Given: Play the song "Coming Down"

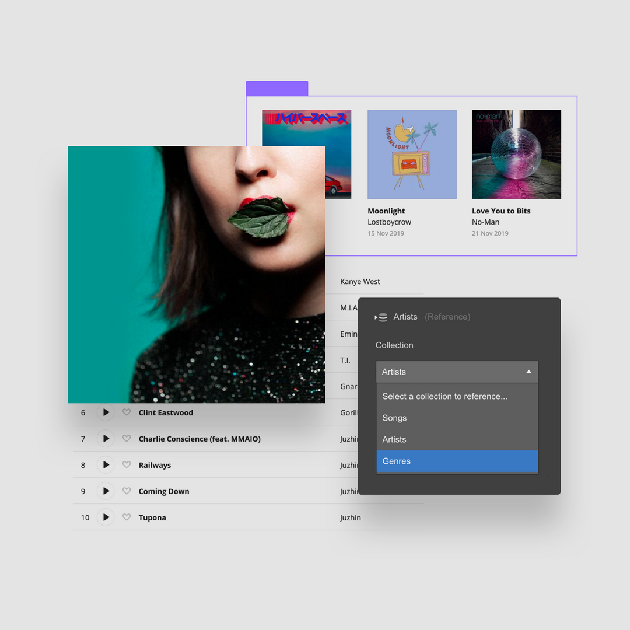Looking at the screenshot, I should 106,491.
